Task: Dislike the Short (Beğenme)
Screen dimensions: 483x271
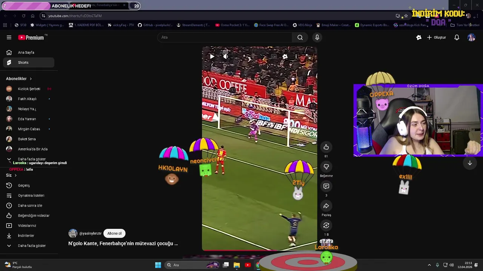Action: [326, 167]
